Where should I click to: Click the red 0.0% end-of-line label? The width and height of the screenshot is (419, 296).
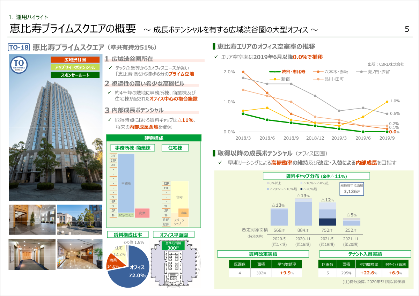[x=395, y=132]
